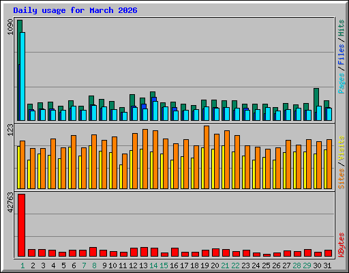Click day label 5 on the axis
The width and height of the screenshot is (349, 273).
pyautogui.click(x=63, y=265)
